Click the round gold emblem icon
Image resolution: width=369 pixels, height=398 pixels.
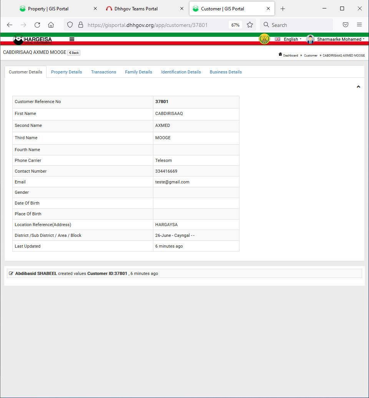pyautogui.click(x=264, y=39)
